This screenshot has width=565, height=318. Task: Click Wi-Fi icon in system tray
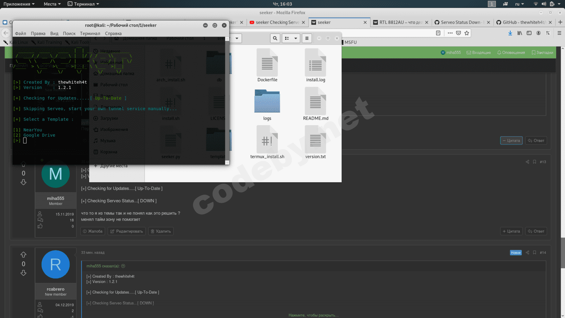click(536, 4)
